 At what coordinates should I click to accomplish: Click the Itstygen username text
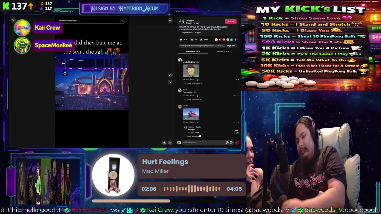coord(190,21)
